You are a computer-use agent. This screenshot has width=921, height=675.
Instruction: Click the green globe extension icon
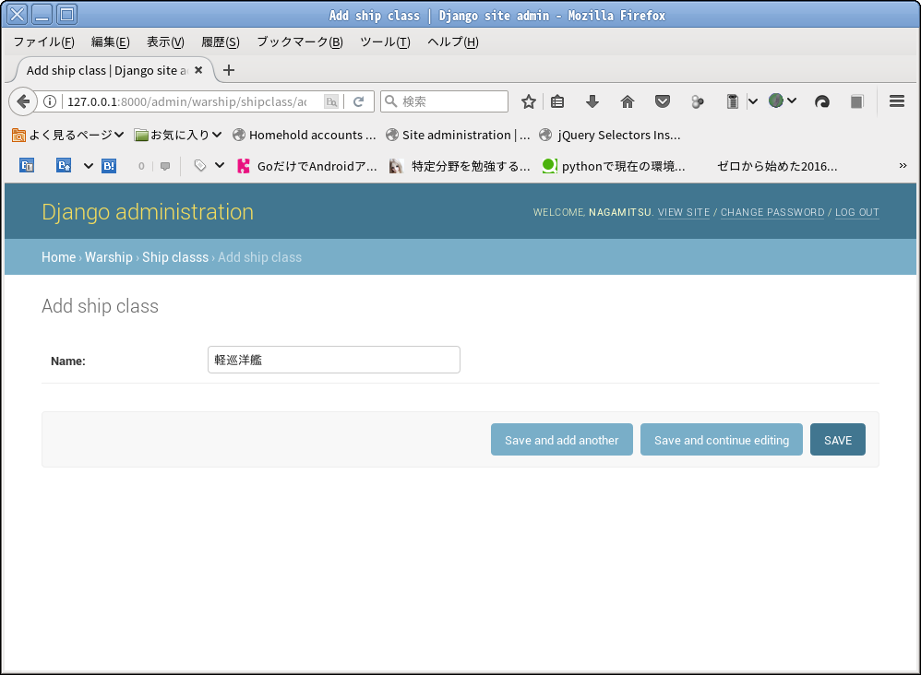pos(776,101)
